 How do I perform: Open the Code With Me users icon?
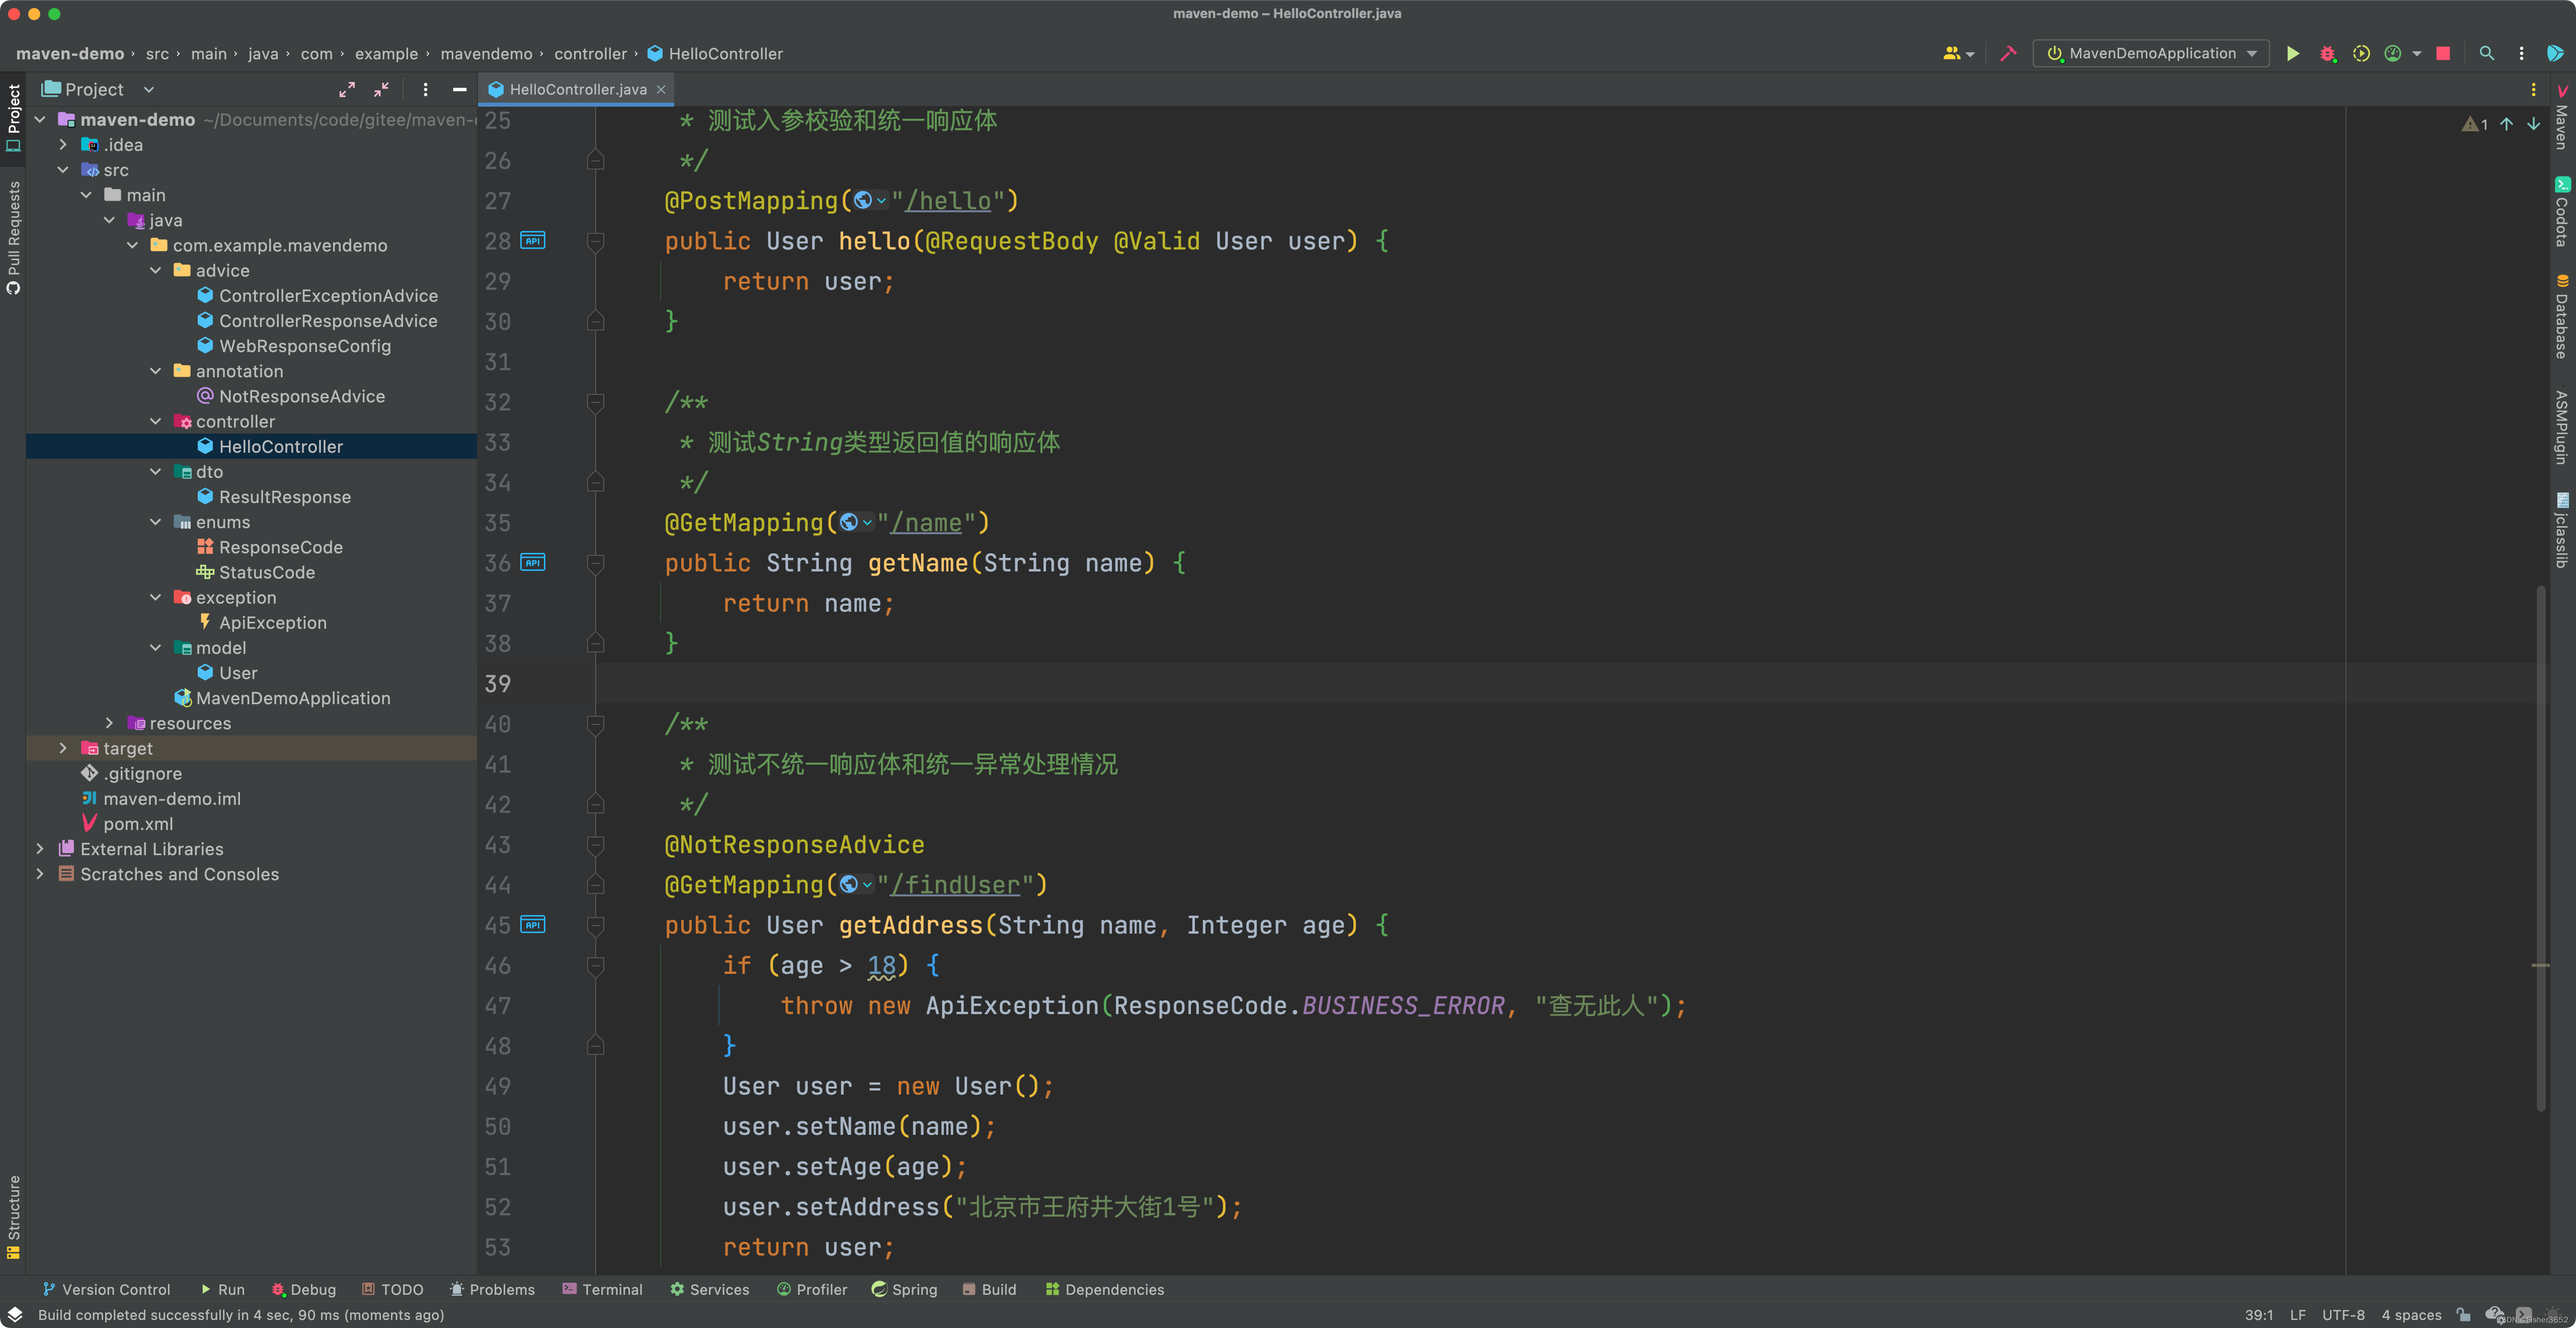pyautogui.click(x=1957, y=54)
